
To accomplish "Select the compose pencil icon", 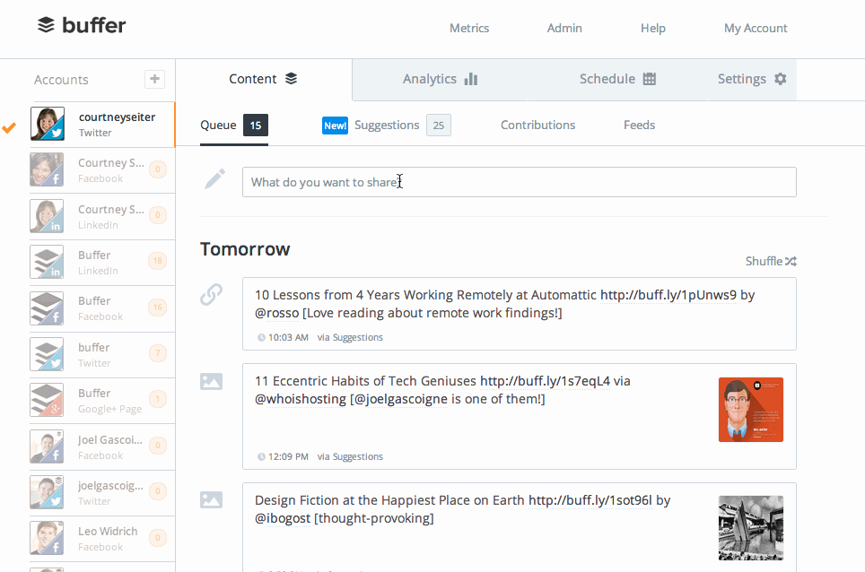I will pyautogui.click(x=214, y=178).
